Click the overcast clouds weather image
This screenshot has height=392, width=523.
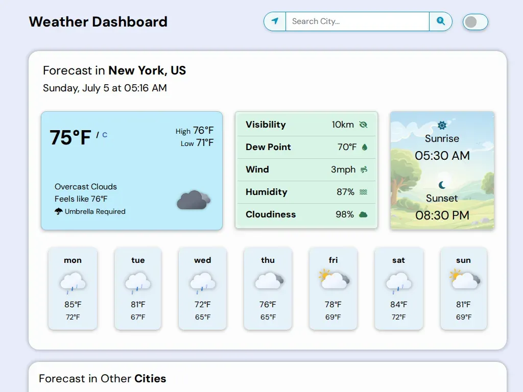coord(194,200)
